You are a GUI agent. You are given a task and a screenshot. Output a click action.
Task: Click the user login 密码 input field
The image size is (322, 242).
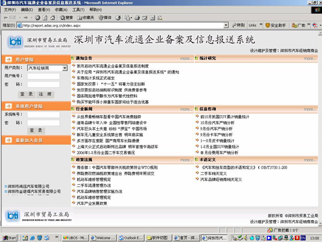[x=43, y=84]
